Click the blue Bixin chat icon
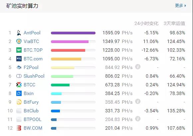Image resolution: width=193 pixels, height=136 pixels. [19, 93]
